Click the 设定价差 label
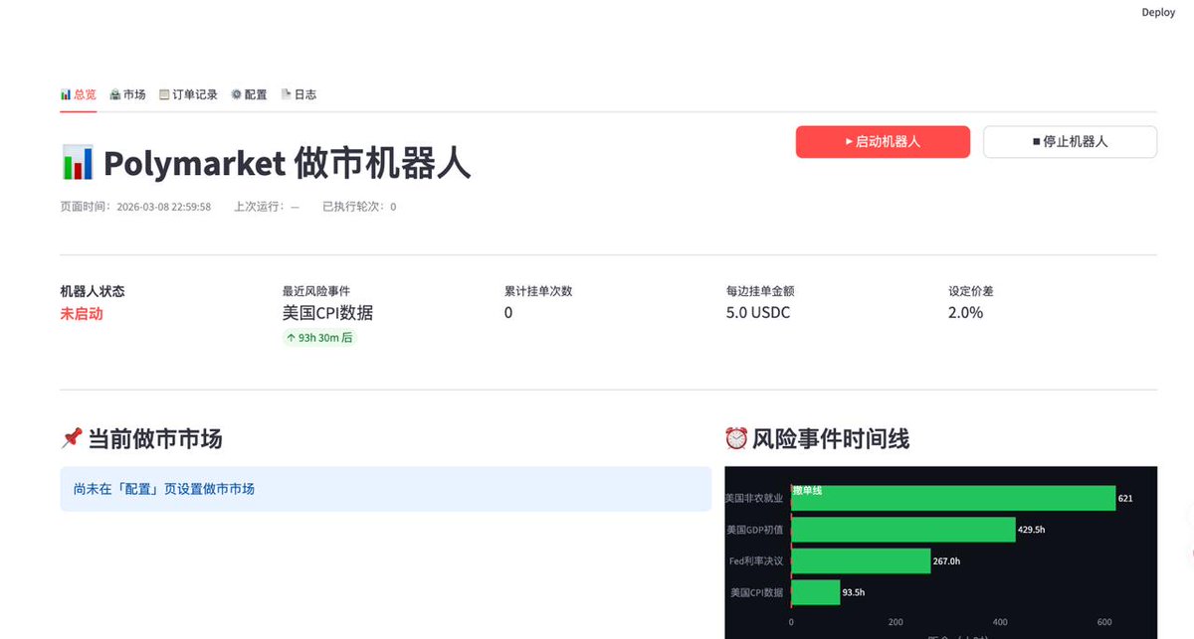The image size is (1194, 639). pyautogui.click(x=971, y=291)
